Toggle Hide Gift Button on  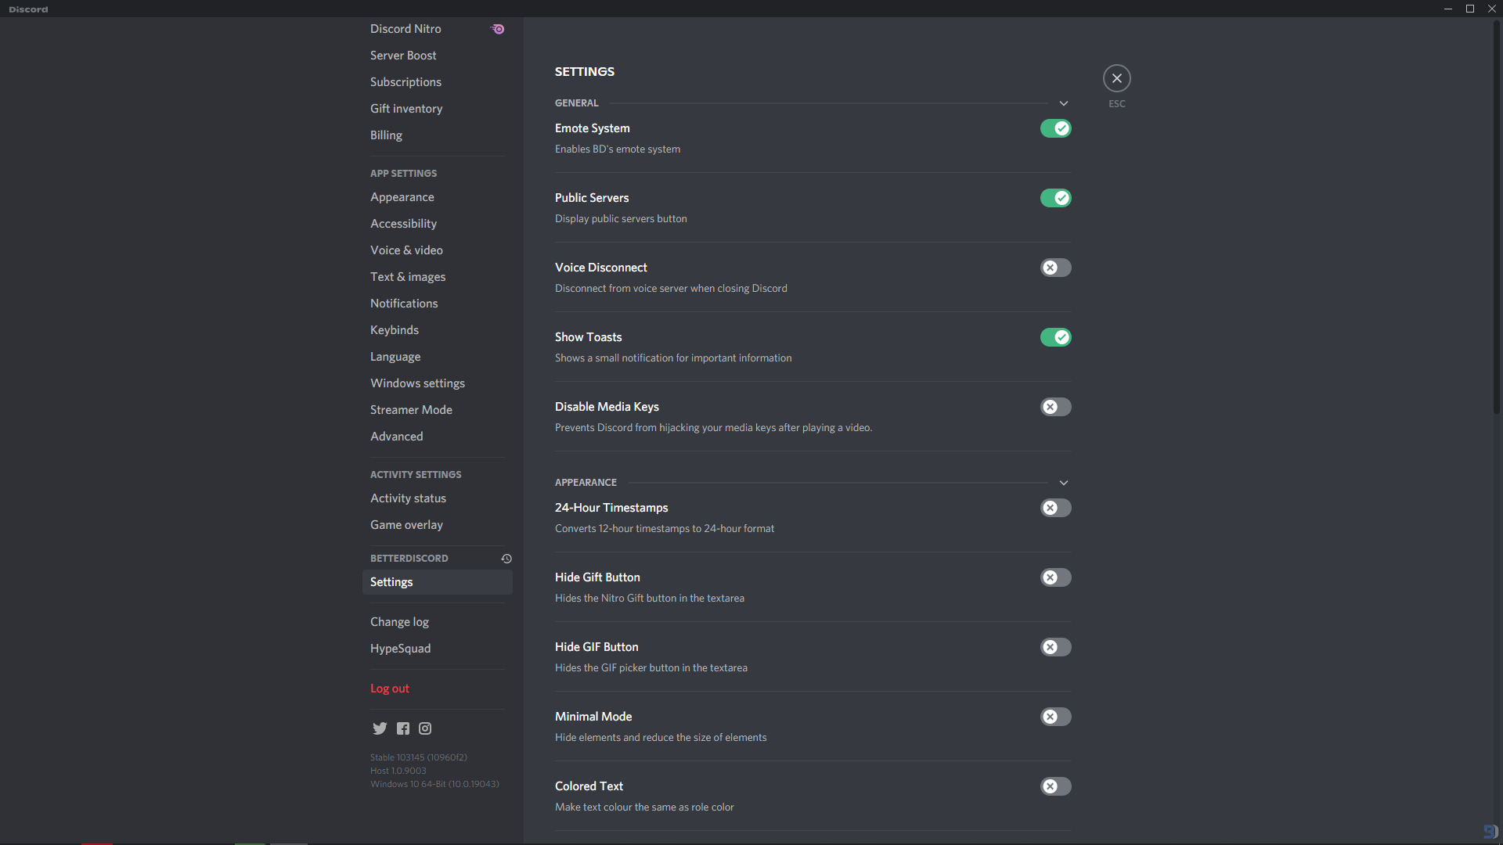(x=1055, y=577)
